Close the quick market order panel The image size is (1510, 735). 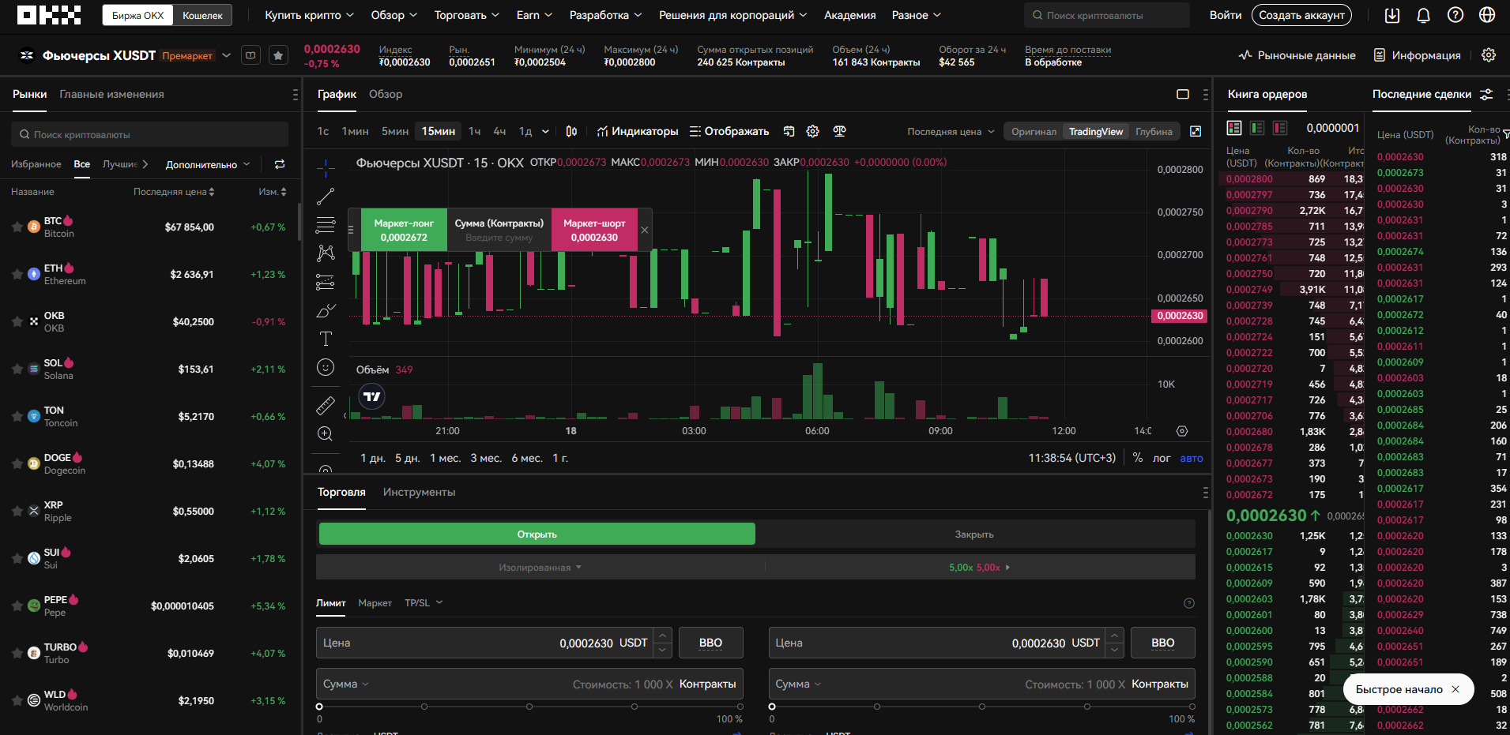coord(645,230)
